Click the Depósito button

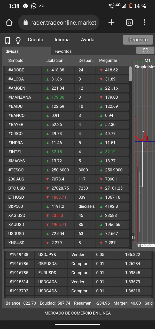click(x=138, y=40)
